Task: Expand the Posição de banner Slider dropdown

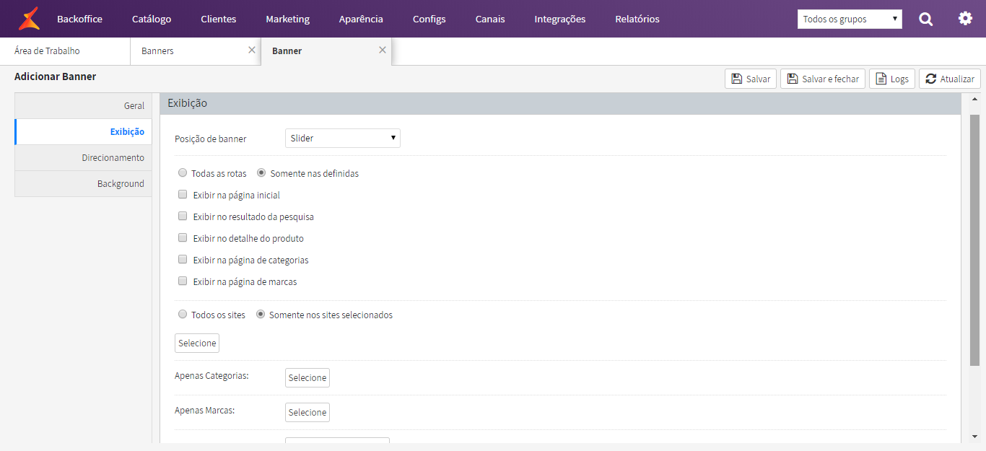Action: (x=343, y=138)
